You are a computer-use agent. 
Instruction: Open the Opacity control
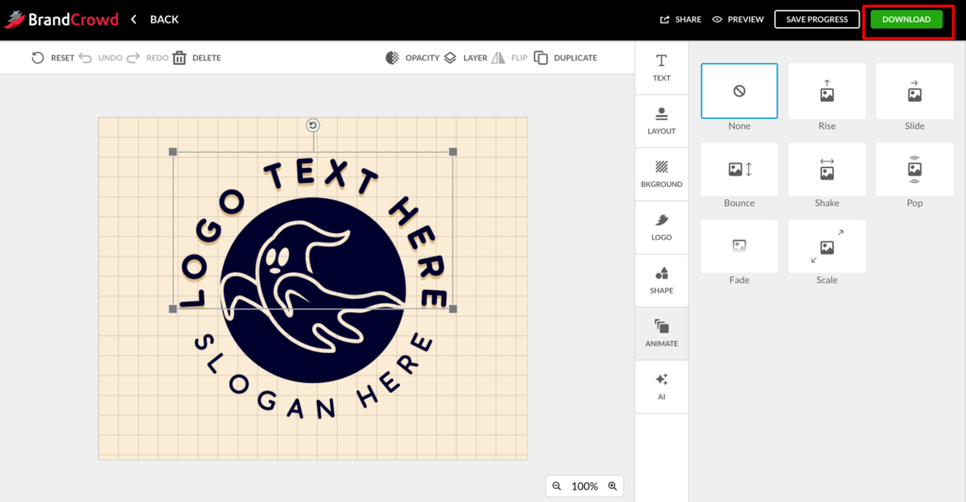tap(392, 58)
